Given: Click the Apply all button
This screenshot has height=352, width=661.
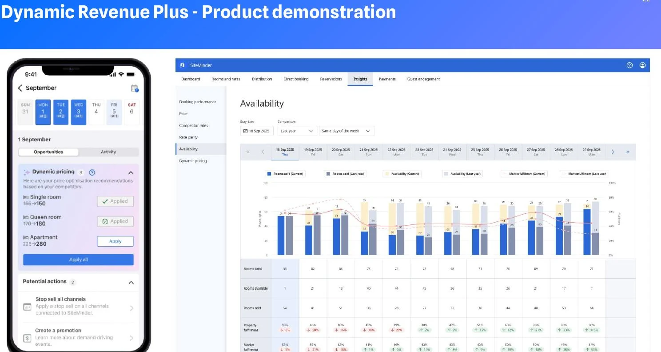Looking at the screenshot, I should [78, 260].
